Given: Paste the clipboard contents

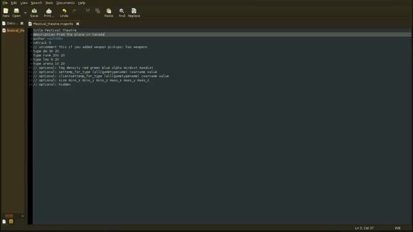Looking at the screenshot, I should click(x=108, y=12).
